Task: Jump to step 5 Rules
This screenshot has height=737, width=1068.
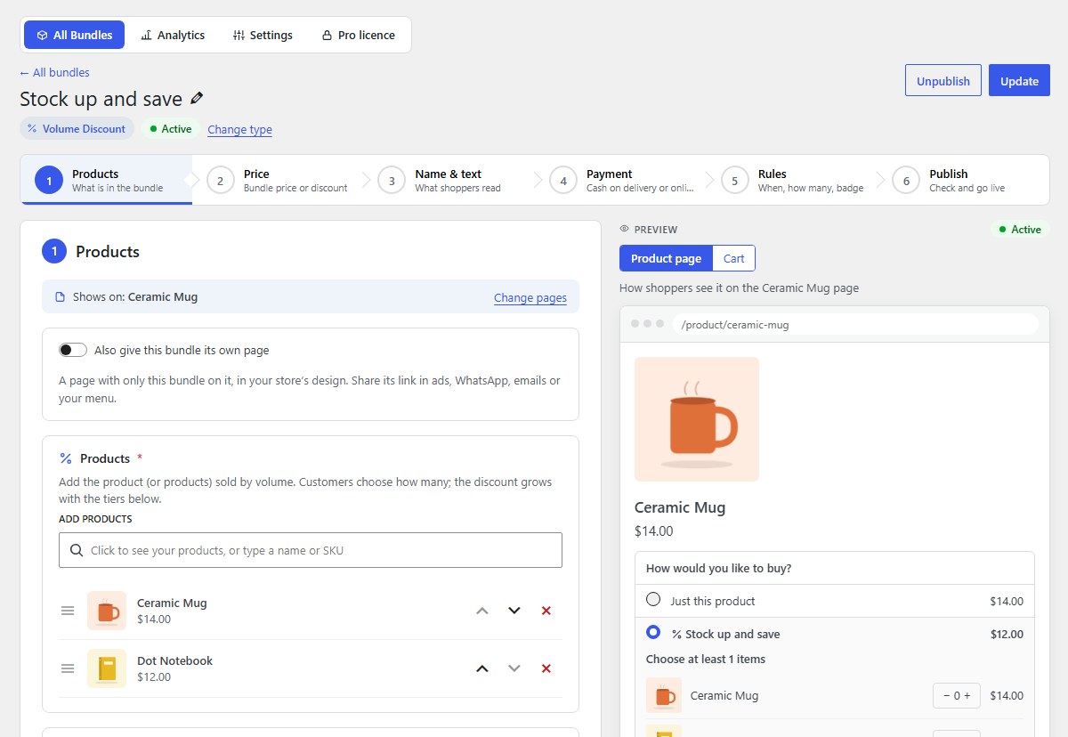Action: pyautogui.click(x=792, y=181)
